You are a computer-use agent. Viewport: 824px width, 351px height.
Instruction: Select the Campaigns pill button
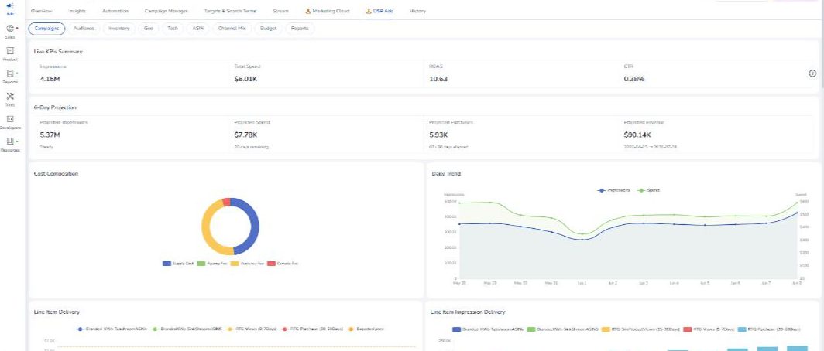(46, 29)
